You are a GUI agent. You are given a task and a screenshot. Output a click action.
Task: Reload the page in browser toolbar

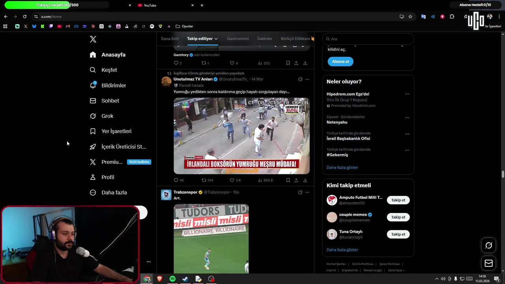point(24,17)
